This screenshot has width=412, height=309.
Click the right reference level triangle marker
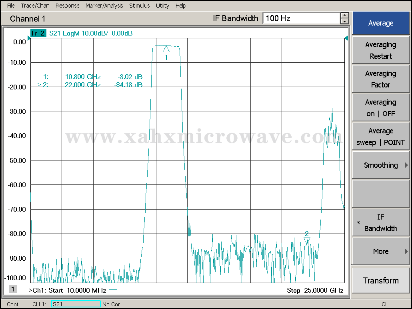pyautogui.click(x=346, y=38)
